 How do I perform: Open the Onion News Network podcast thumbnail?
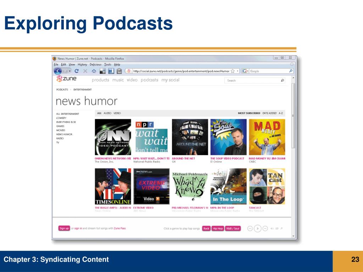[113, 137]
